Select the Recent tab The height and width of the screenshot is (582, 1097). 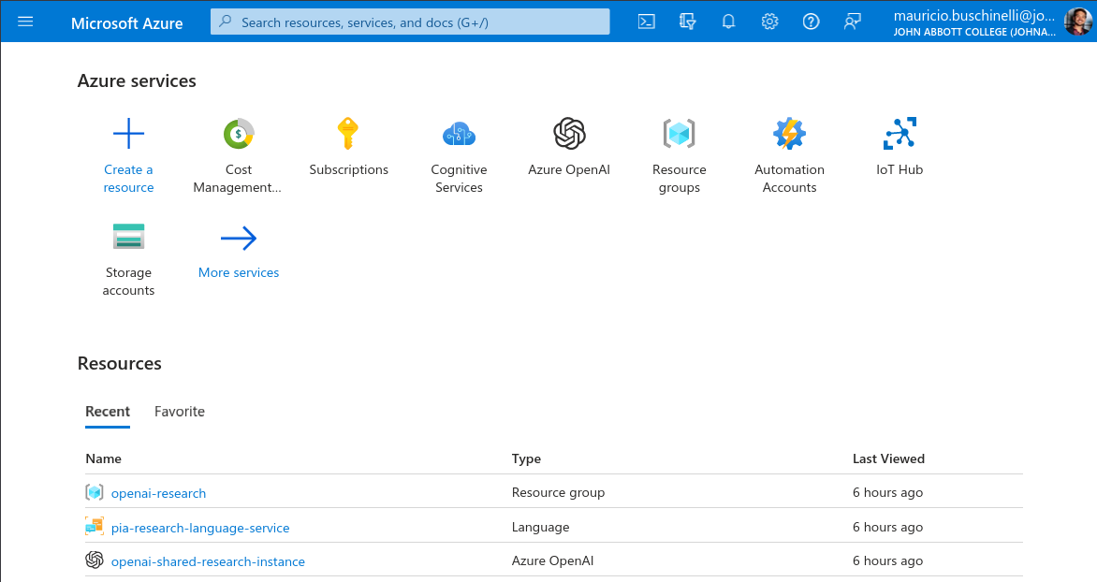point(108,412)
